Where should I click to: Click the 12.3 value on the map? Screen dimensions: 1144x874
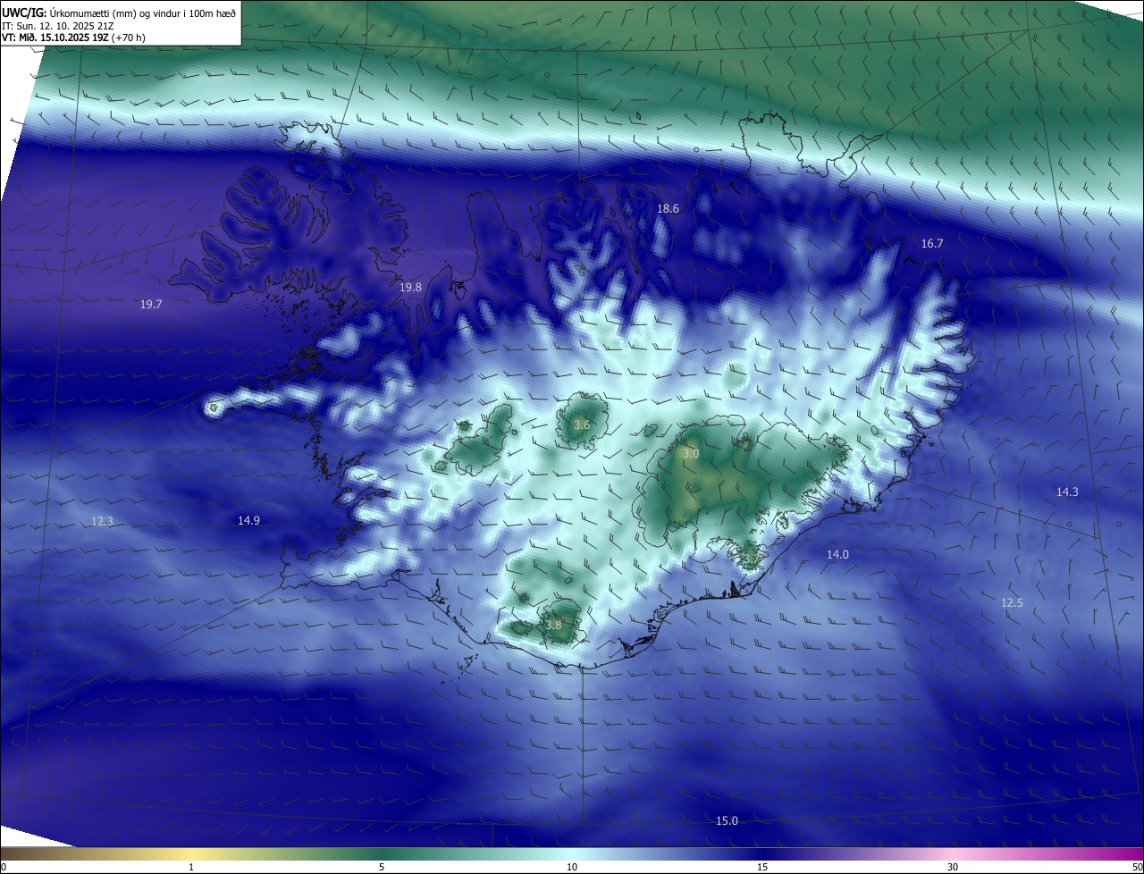(102, 521)
